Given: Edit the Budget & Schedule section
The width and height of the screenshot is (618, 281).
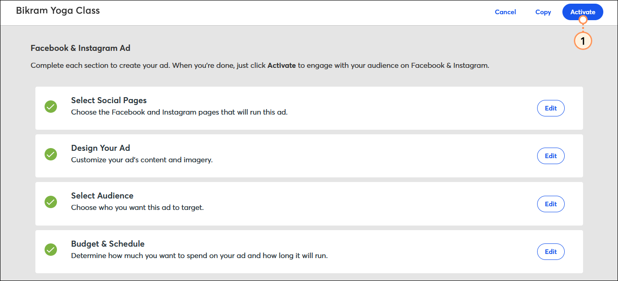Looking at the screenshot, I should (x=551, y=252).
